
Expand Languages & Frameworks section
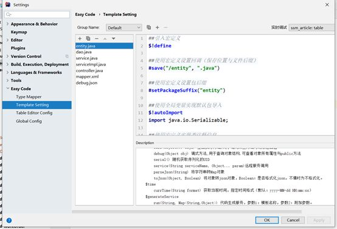[x=7, y=72]
